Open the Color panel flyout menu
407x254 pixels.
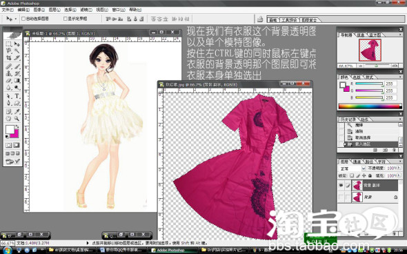(400, 77)
